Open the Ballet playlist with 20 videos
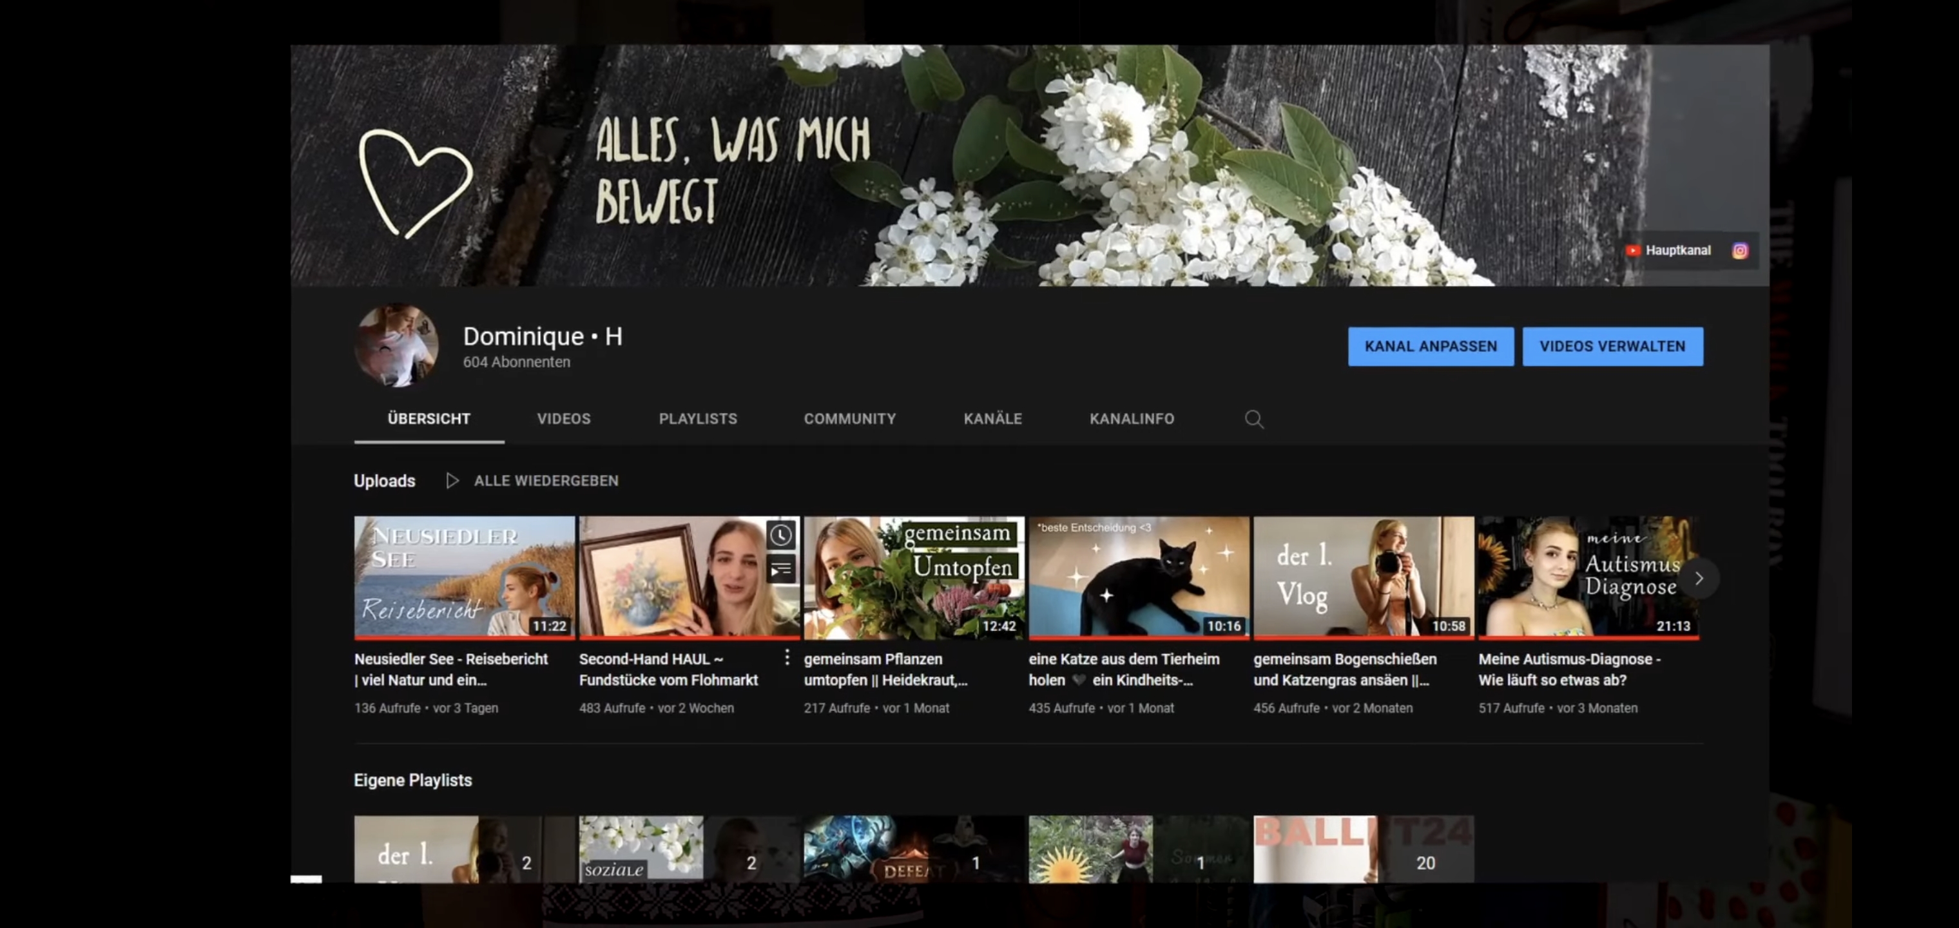The height and width of the screenshot is (928, 1959). pyautogui.click(x=1363, y=849)
